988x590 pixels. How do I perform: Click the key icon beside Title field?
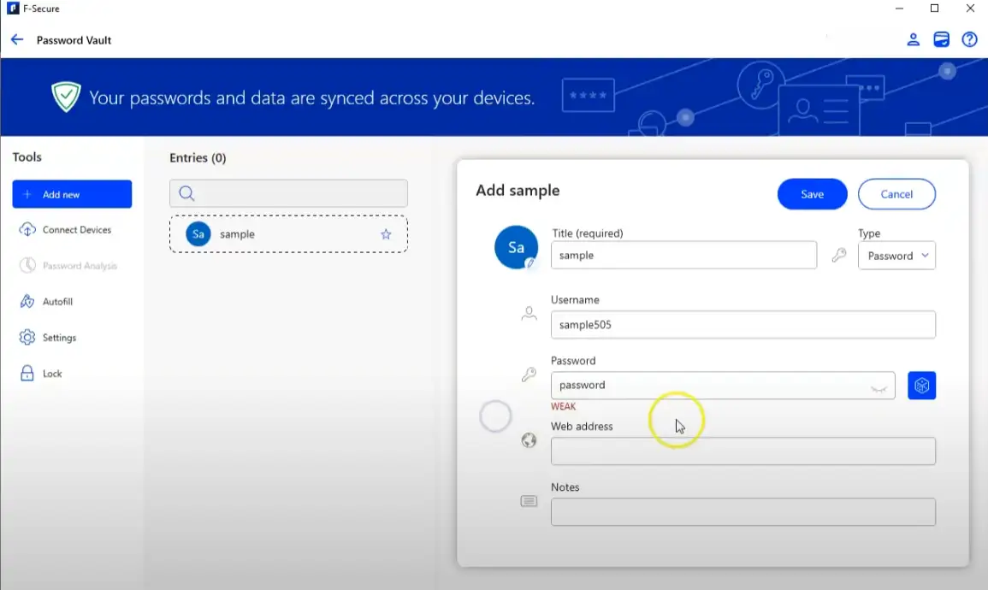click(x=839, y=255)
